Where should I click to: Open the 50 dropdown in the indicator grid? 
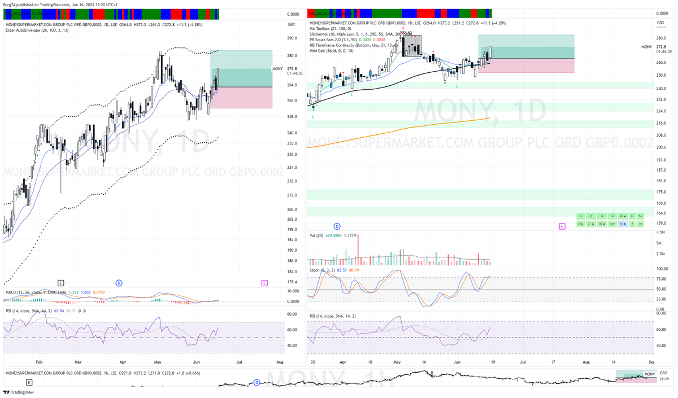click(x=602, y=223)
